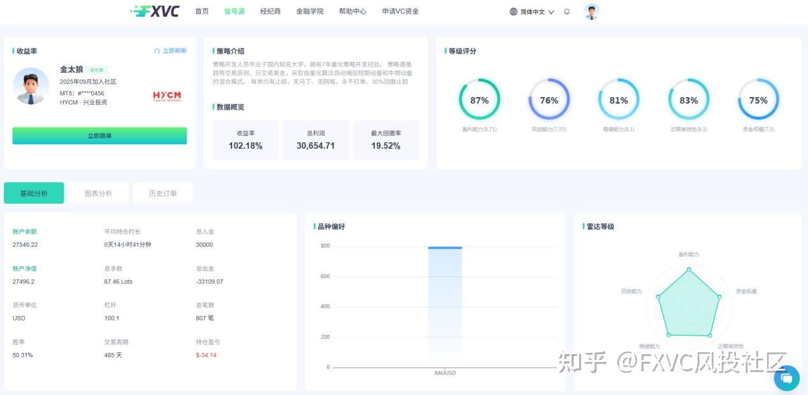808x395 pixels.
Task: Open 帮助中心 navigation item
Action: [353, 11]
